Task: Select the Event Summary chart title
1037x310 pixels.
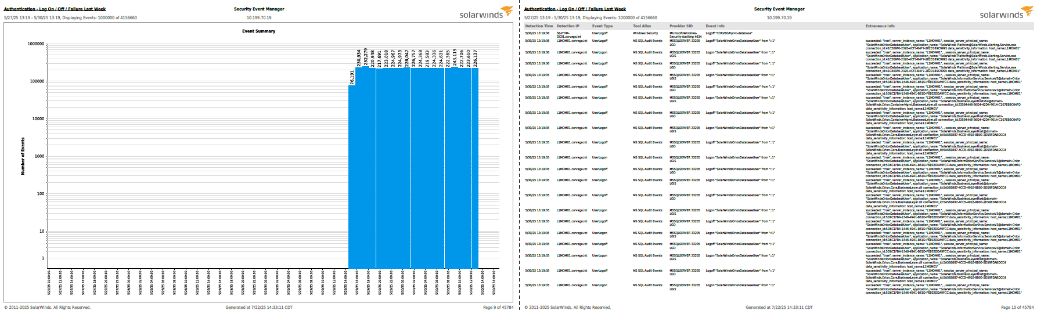Action: click(259, 31)
